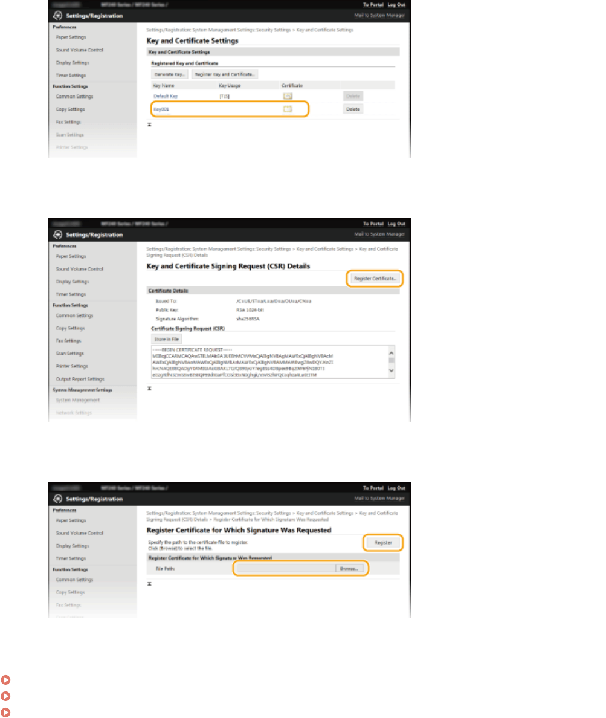
Task: Open certificate icon in the Default Key row
Action: [288, 96]
